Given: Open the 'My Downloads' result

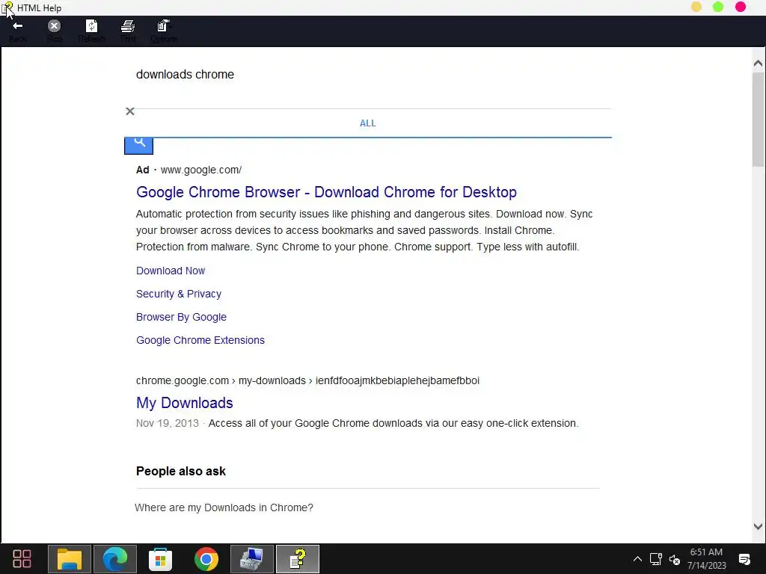Looking at the screenshot, I should (185, 403).
